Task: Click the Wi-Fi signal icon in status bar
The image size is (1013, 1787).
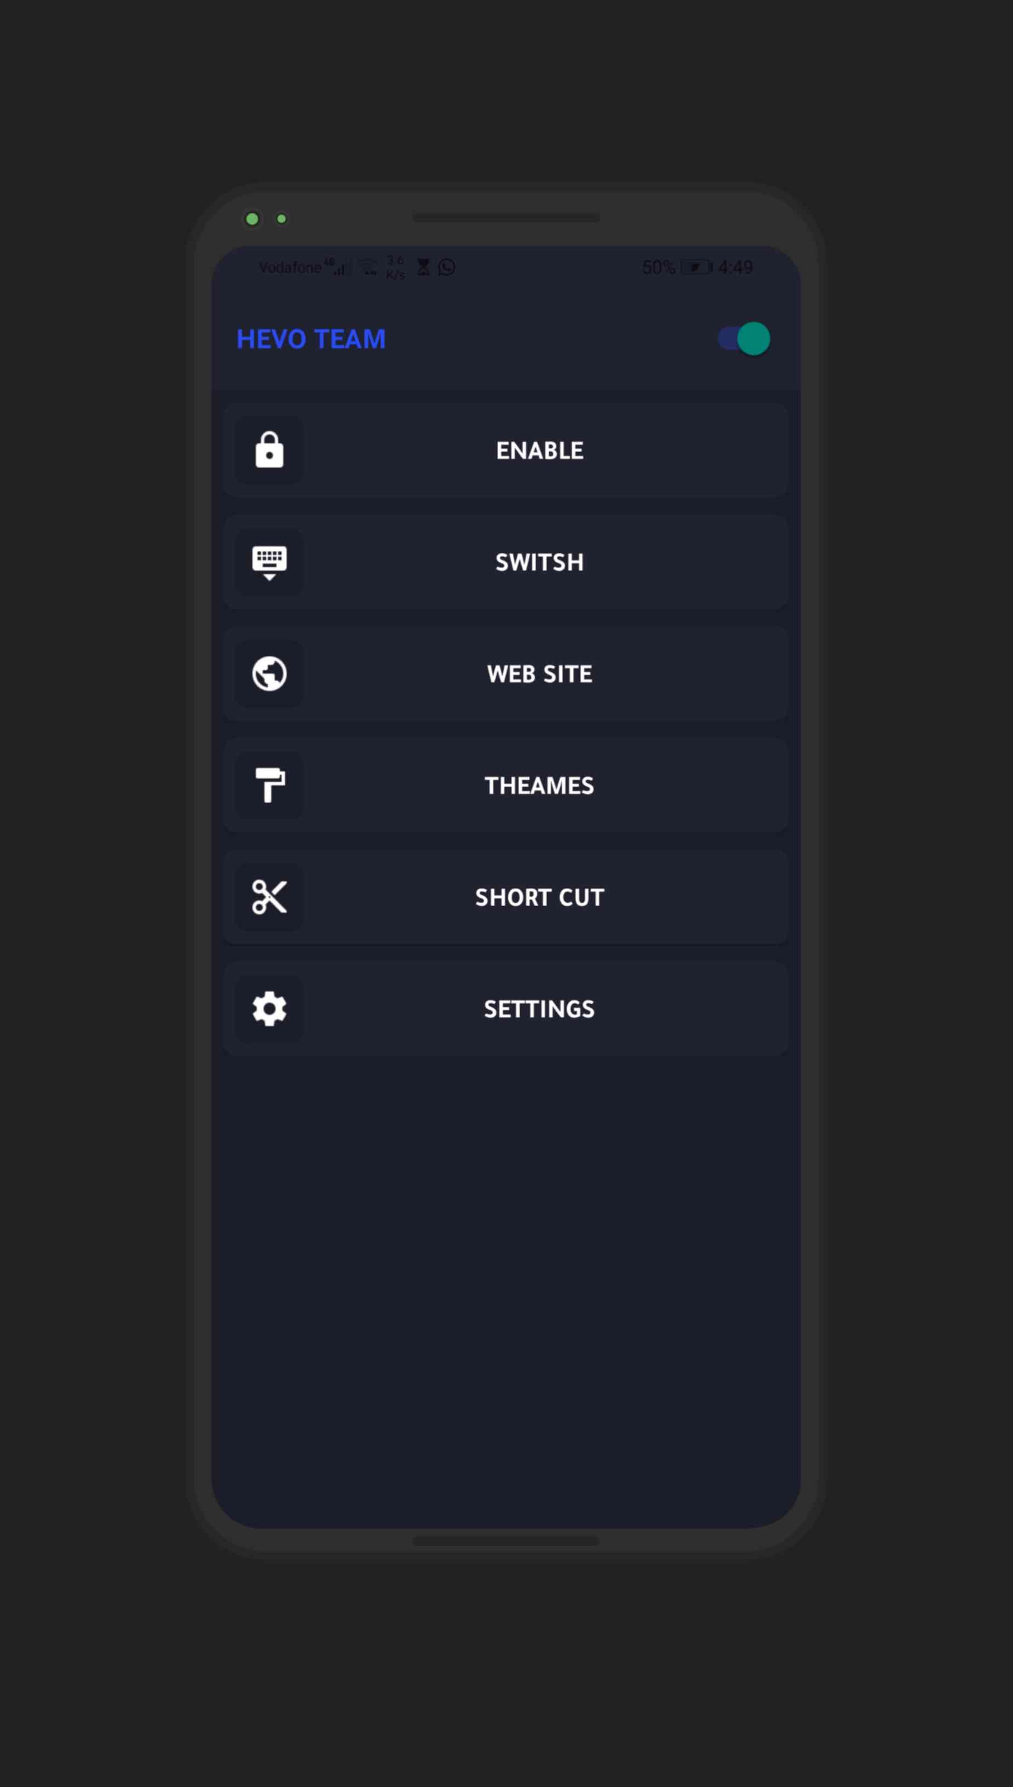Action: [369, 266]
